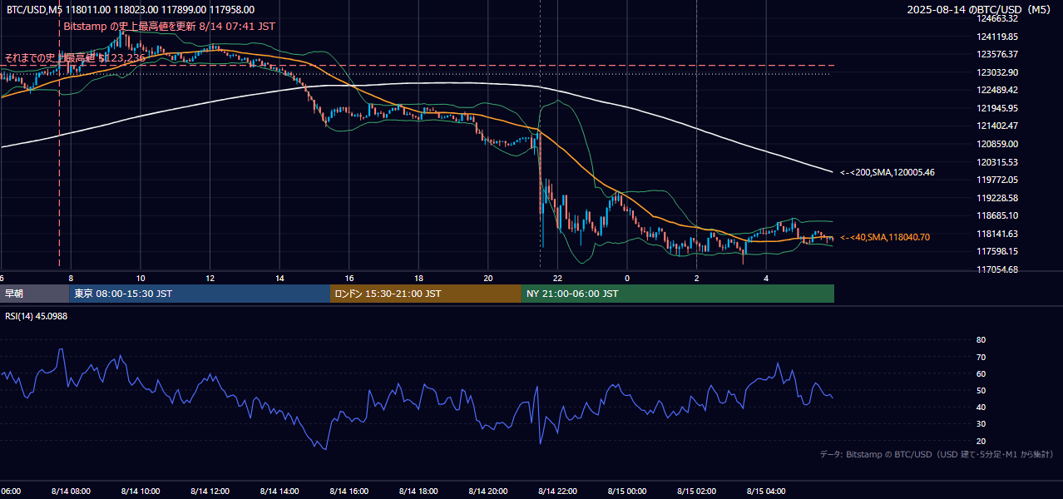Image resolution: width=1063 pixels, height=499 pixels.
Task: Select the 'Bitstamp の史上最高値を更新 8/14 07:41 JST' annotation
Action: coord(169,26)
